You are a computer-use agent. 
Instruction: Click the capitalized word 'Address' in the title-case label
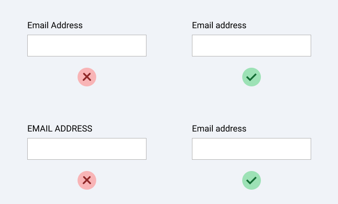coord(67,25)
